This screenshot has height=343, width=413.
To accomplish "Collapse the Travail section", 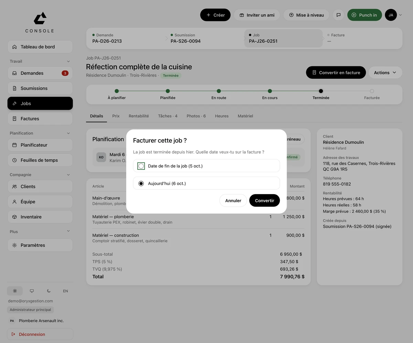I will 68,61.
